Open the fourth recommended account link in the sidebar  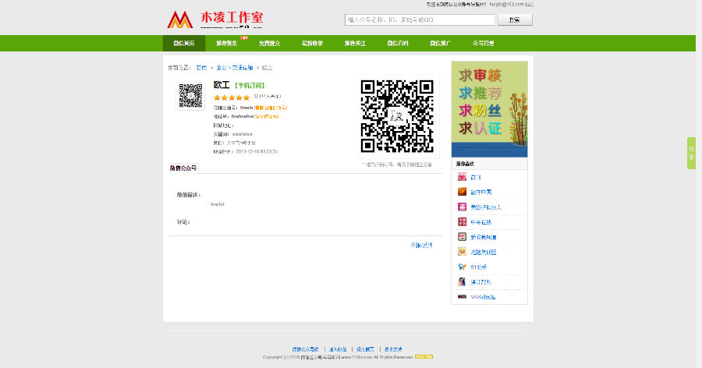[480, 222]
